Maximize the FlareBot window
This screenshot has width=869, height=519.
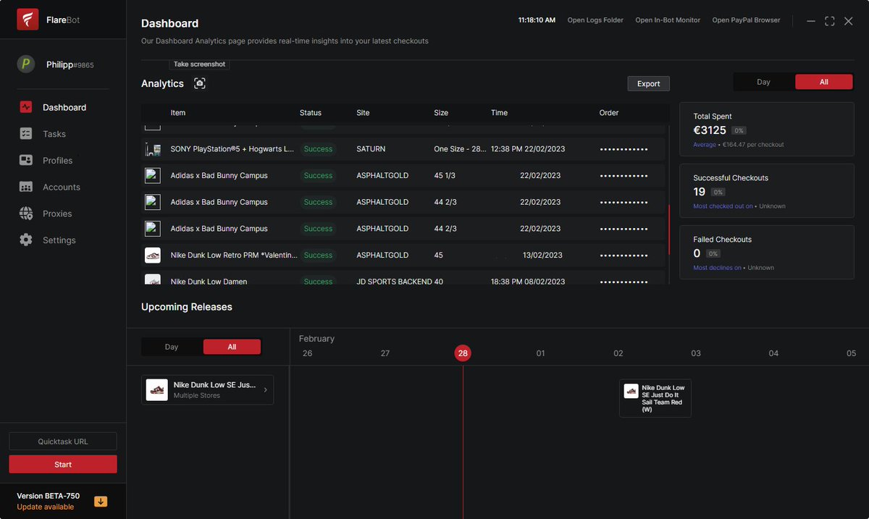(830, 21)
